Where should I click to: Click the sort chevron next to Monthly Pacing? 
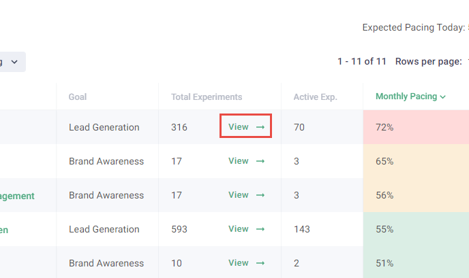click(x=443, y=97)
